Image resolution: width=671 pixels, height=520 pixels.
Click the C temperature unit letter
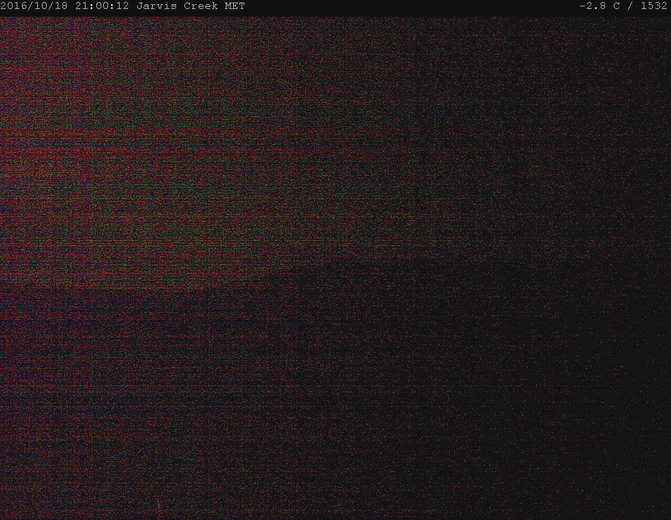tap(616, 6)
